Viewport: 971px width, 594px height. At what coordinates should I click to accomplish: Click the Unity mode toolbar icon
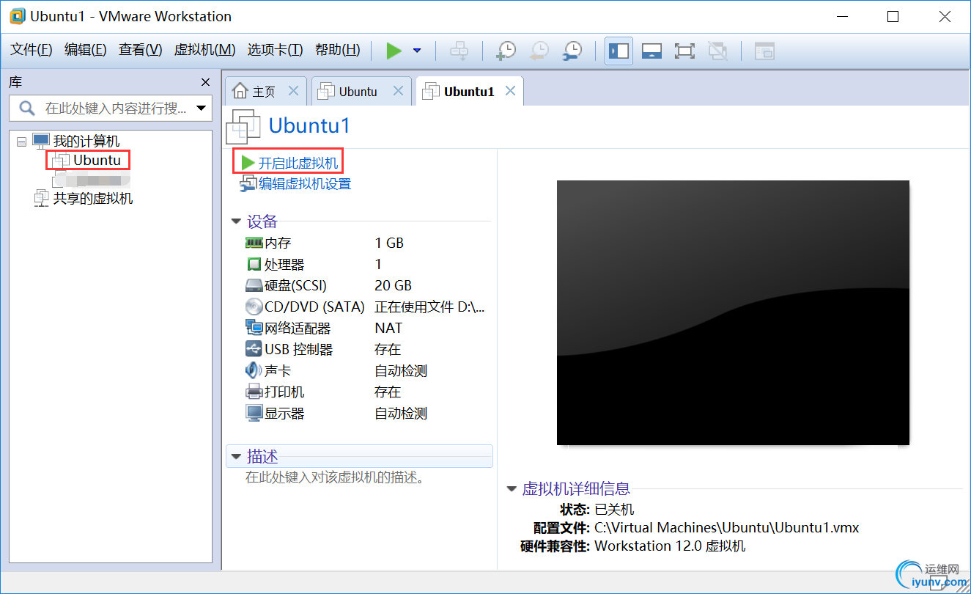click(x=717, y=51)
